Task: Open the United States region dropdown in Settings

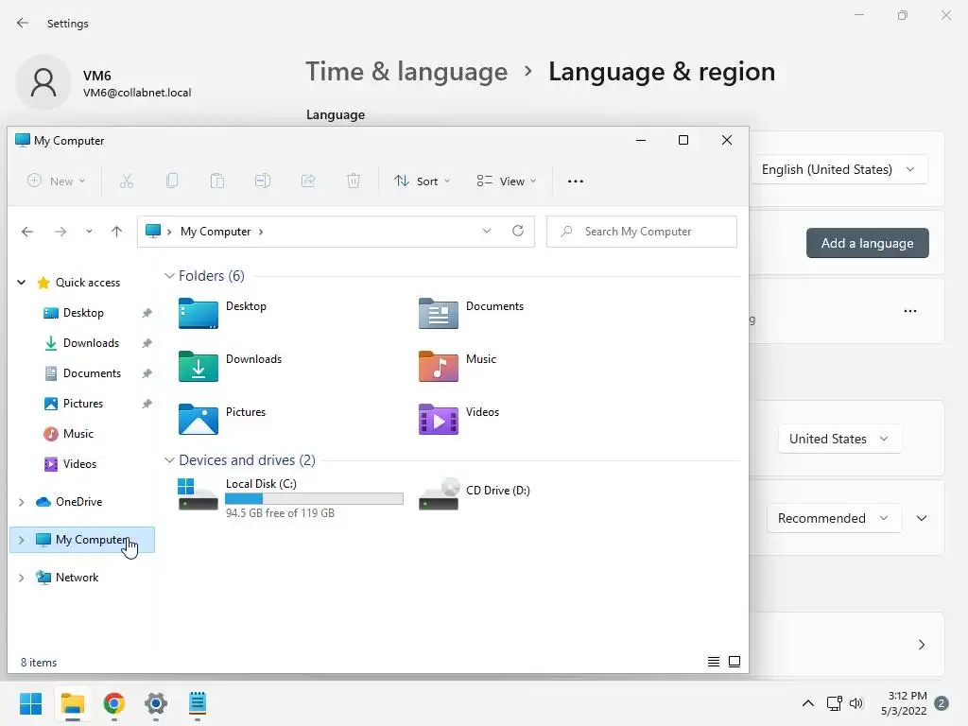Action: [839, 439]
